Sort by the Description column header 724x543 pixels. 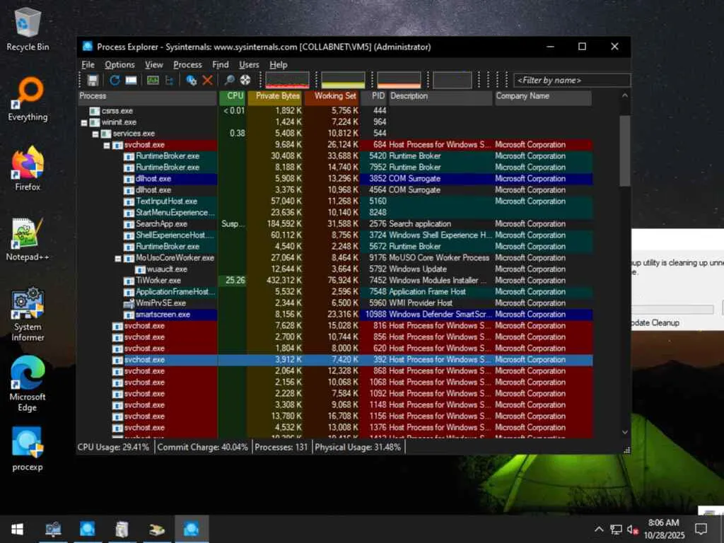tap(441, 96)
